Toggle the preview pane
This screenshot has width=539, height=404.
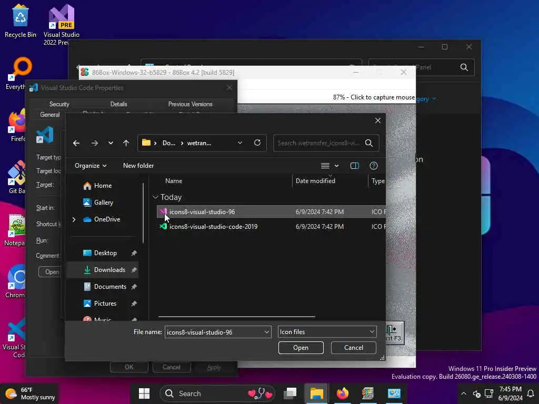pos(355,166)
